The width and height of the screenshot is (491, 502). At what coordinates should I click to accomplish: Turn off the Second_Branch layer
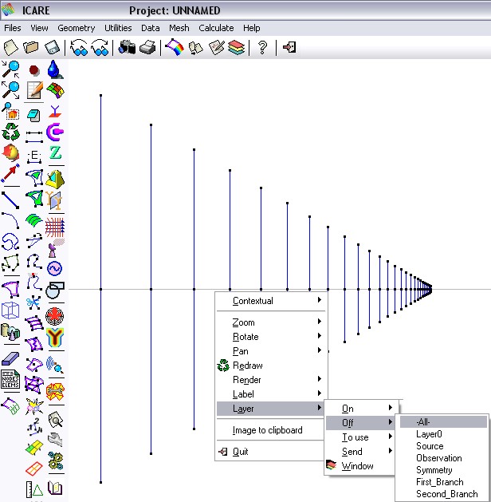pos(443,494)
